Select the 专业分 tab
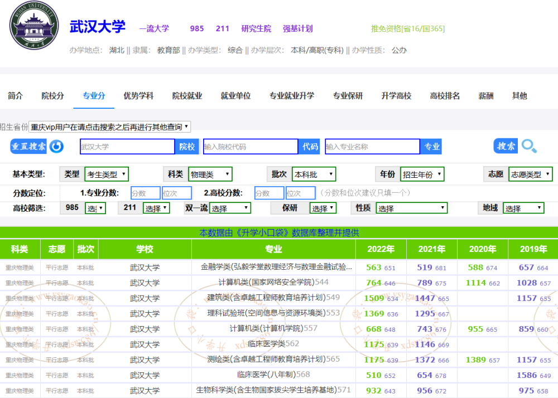 point(94,95)
